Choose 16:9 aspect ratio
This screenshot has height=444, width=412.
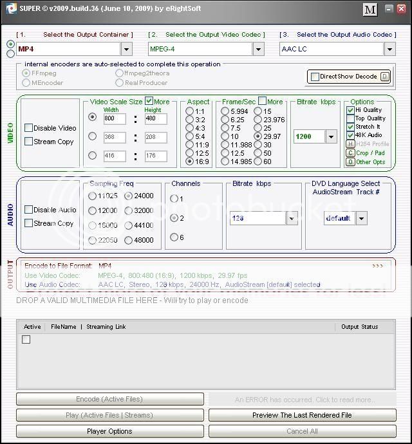tap(189, 162)
